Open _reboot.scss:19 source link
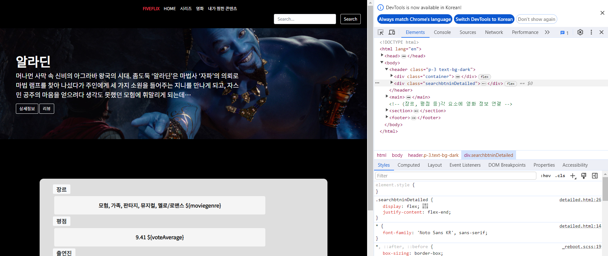This screenshot has width=608, height=256. [x=582, y=246]
